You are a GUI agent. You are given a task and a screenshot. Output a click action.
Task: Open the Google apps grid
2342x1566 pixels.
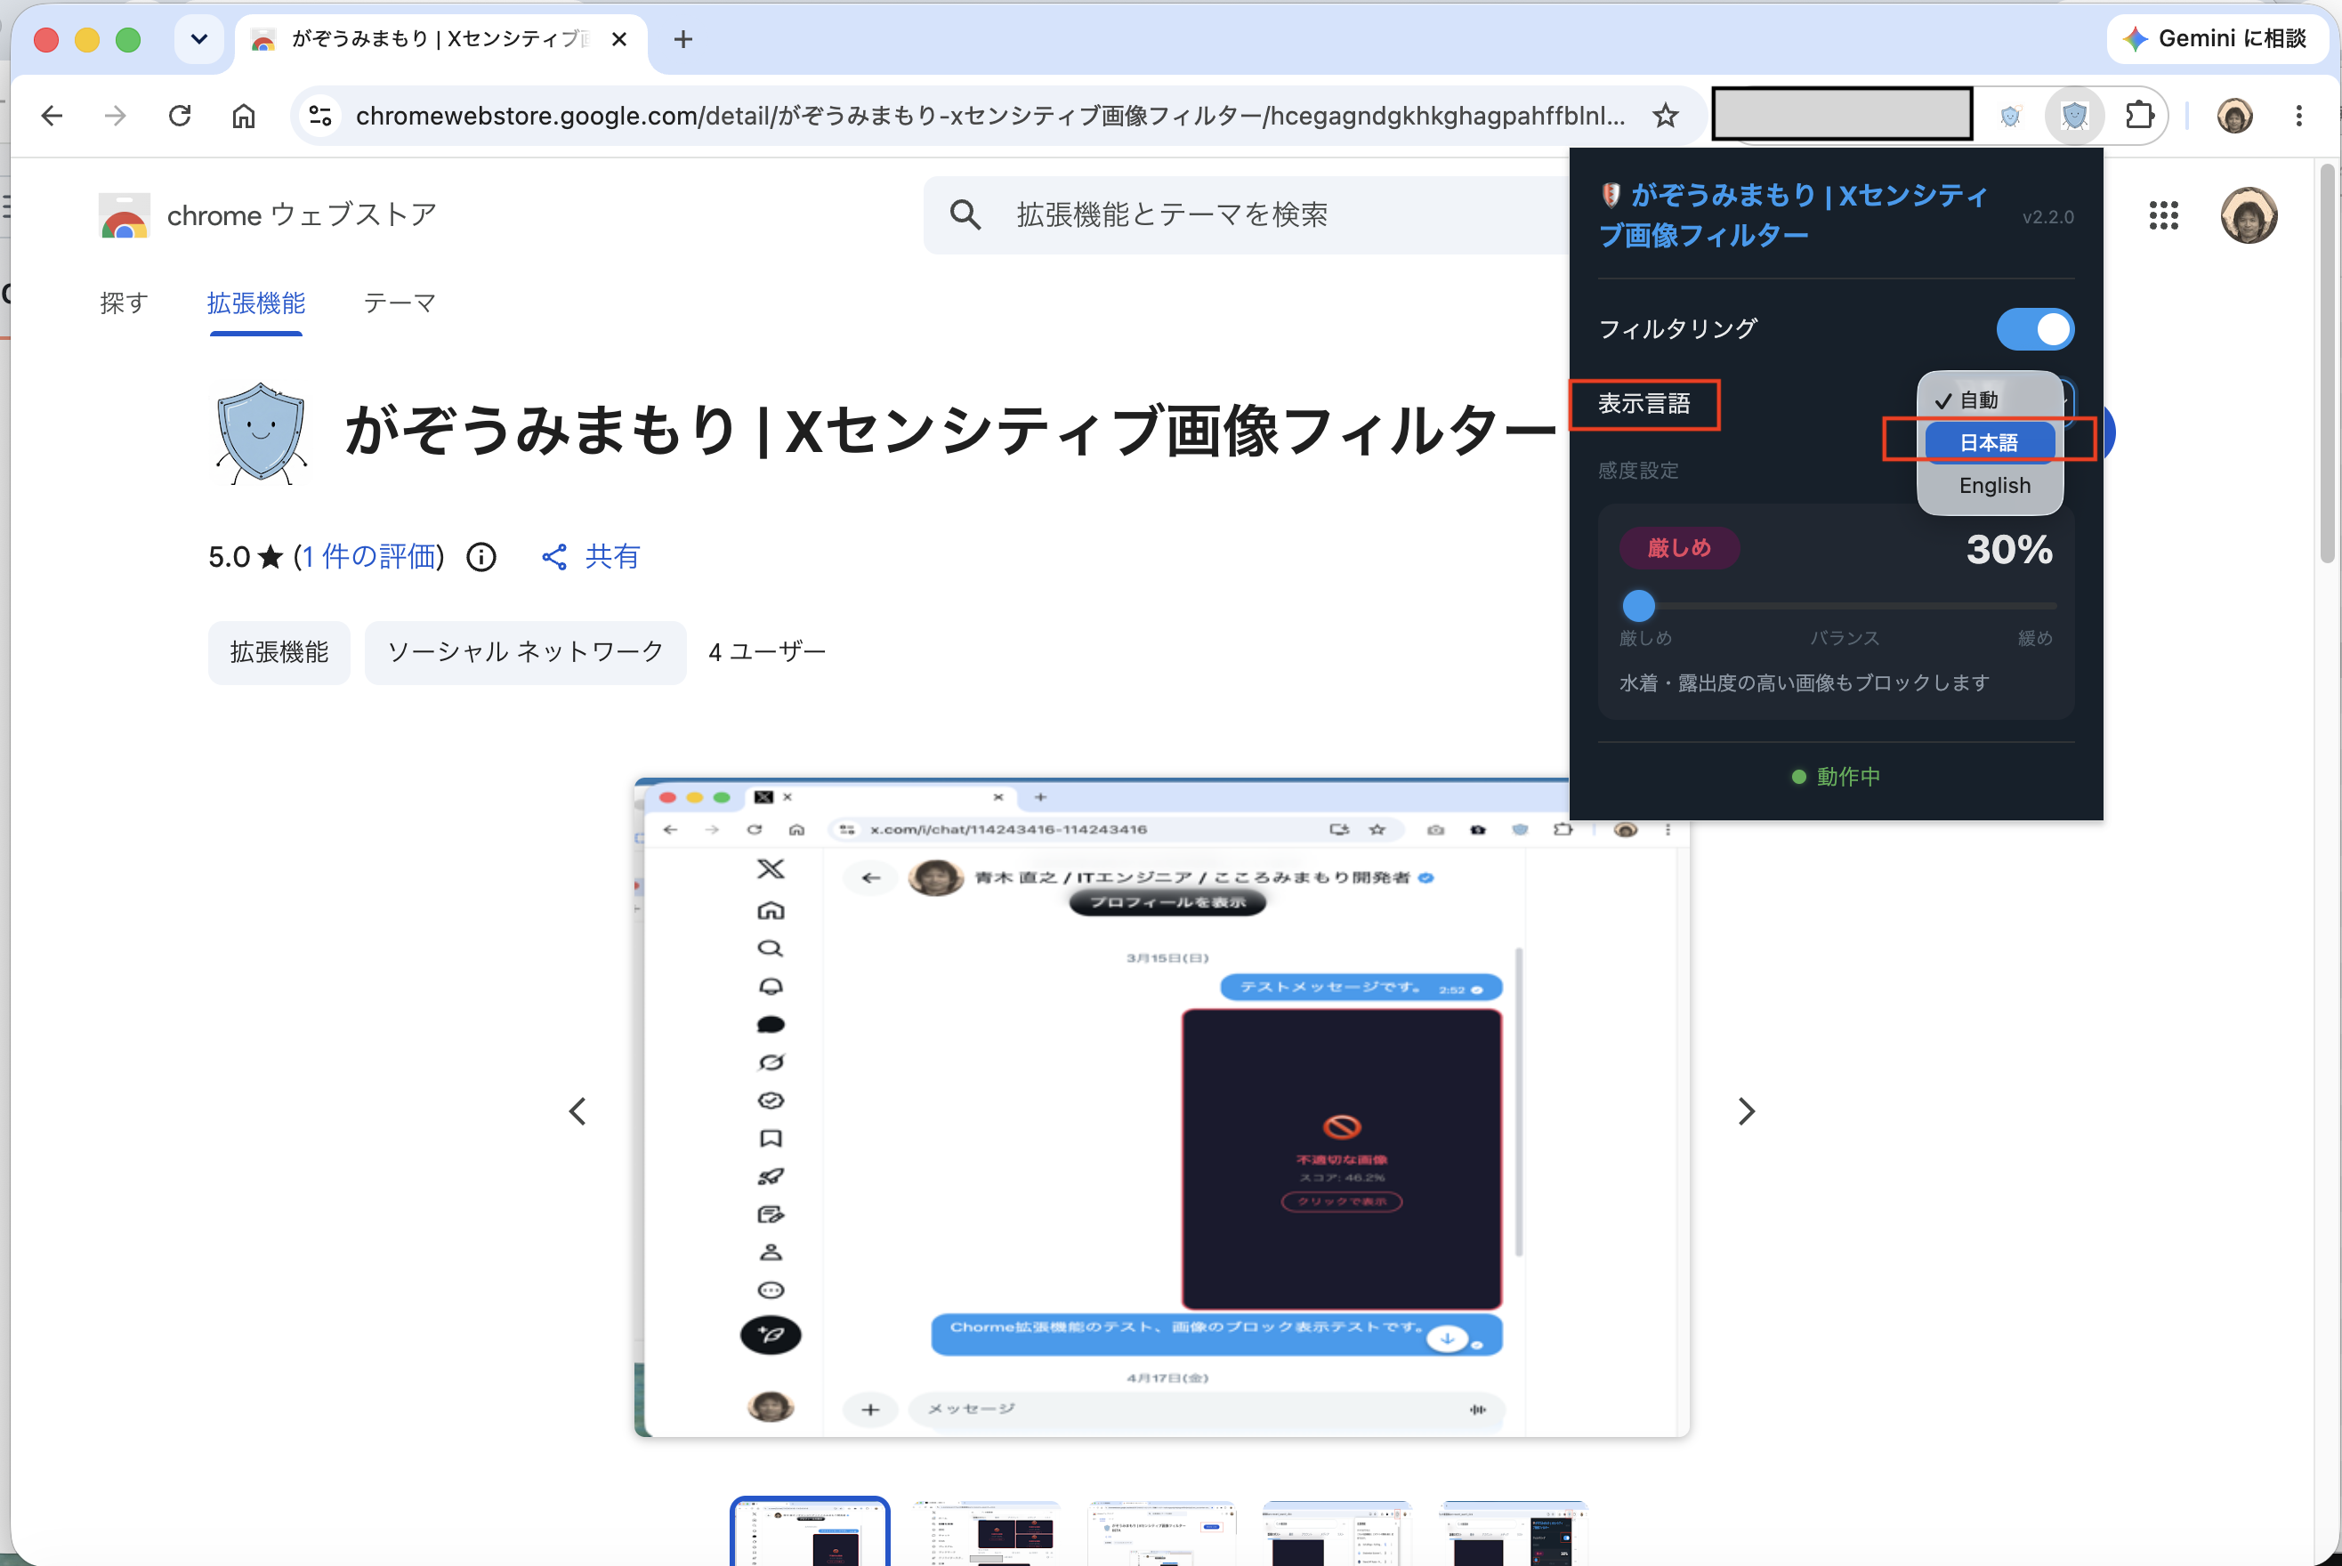pyautogui.click(x=2163, y=214)
